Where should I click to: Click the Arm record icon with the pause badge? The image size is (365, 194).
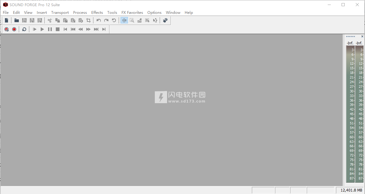[6, 29]
